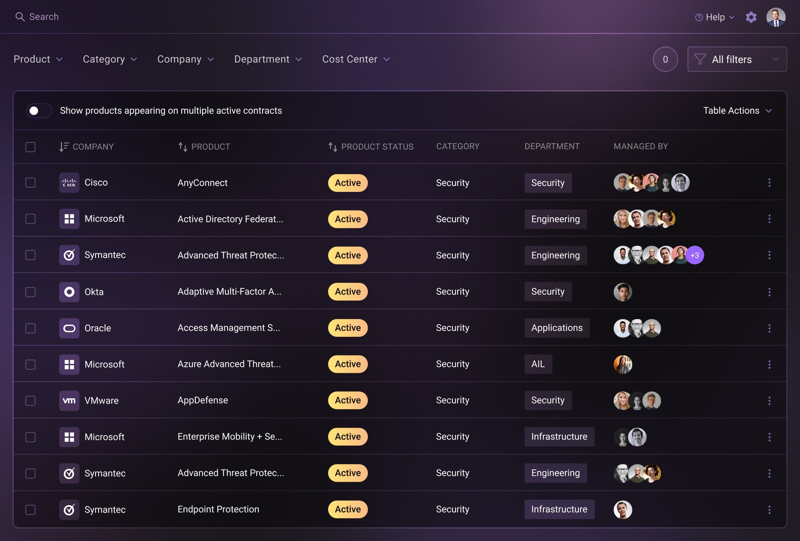This screenshot has height=541, width=800.
Task: Toggle products on multiple active contracts switch
Action: coord(39,111)
